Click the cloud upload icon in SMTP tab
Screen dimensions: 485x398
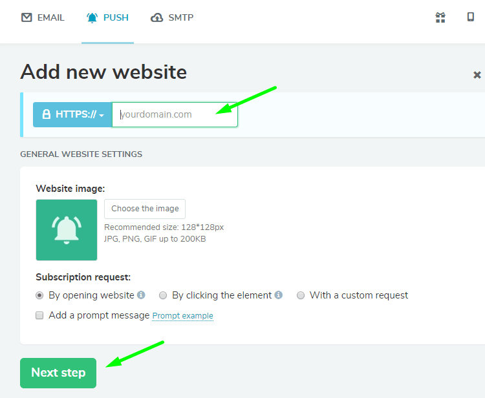[x=157, y=18]
